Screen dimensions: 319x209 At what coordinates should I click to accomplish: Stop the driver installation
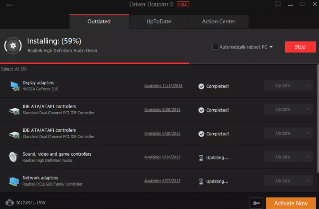(300, 47)
